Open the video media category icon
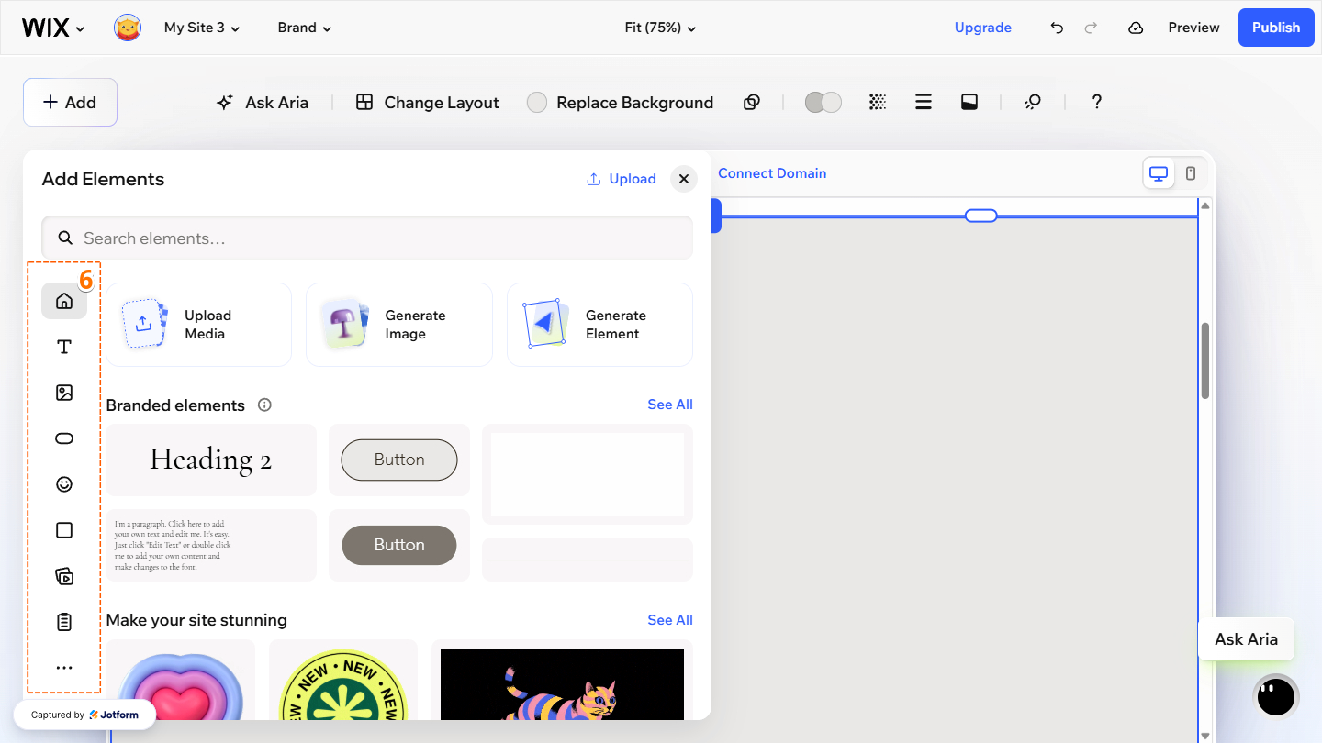 pyautogui.click(x=64, y=576)
